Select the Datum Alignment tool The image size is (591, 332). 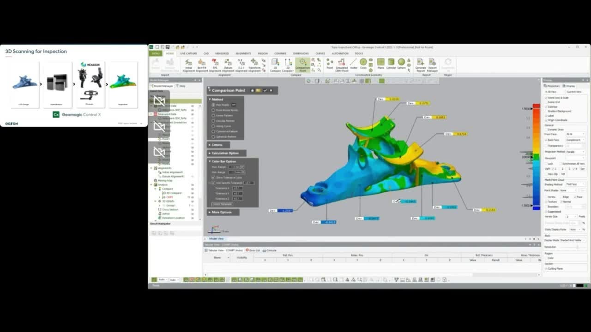tap(228, 65)
